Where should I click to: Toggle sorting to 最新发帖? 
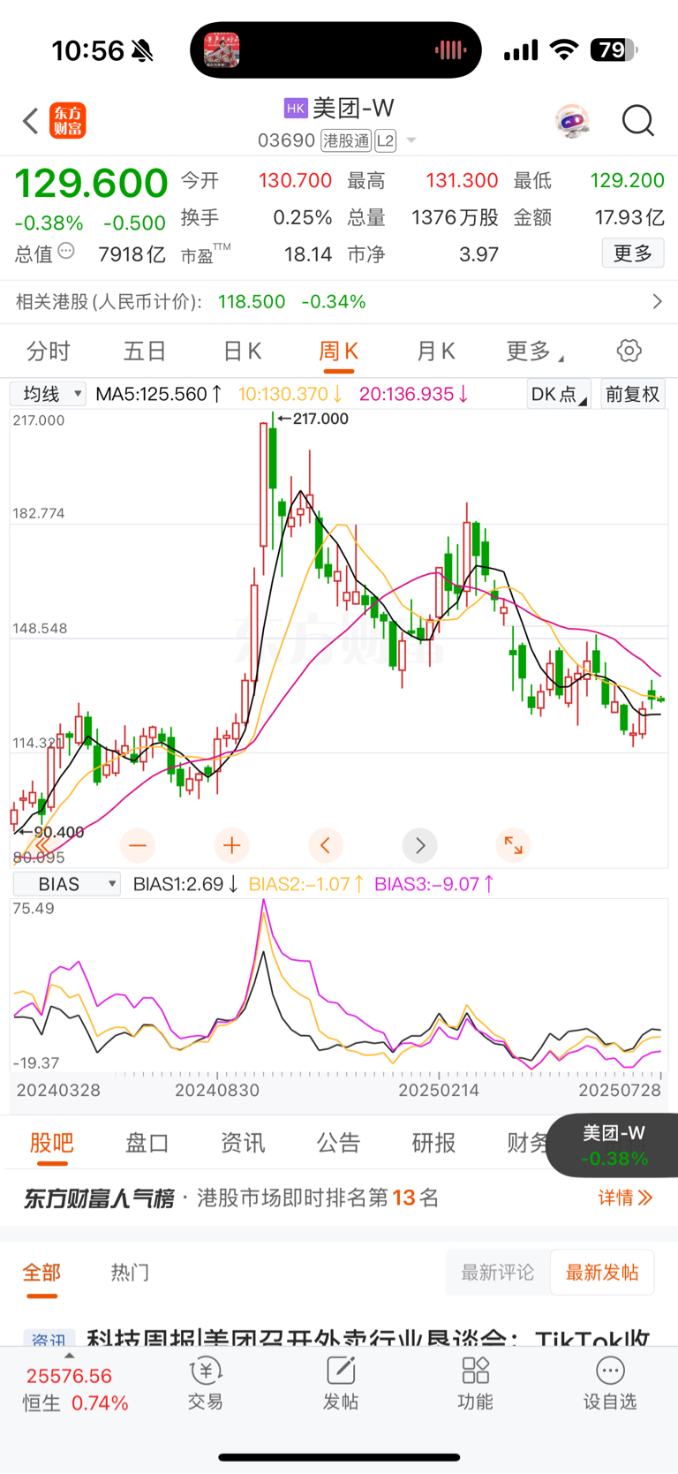[602, 1273]
